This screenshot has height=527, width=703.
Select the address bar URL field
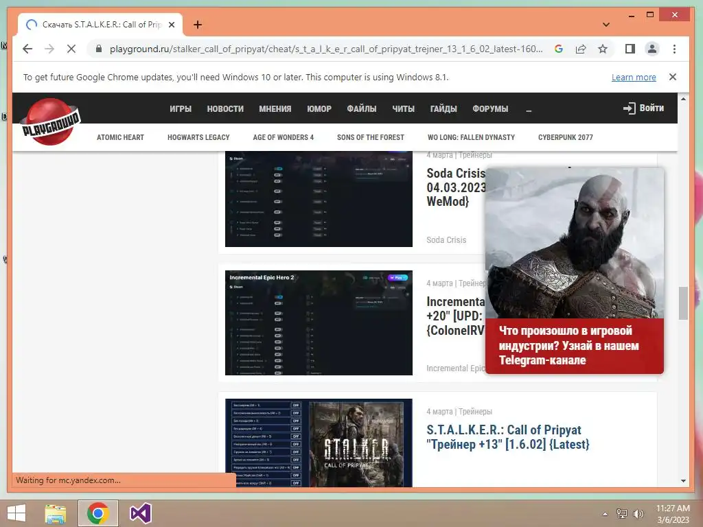pos(326,49)
